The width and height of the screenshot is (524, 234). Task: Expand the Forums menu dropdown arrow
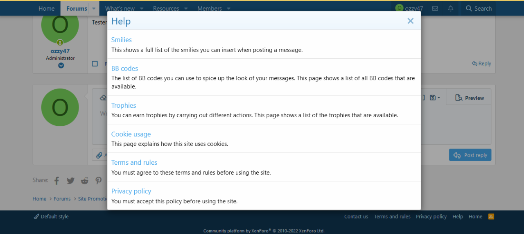click(94, 9)
